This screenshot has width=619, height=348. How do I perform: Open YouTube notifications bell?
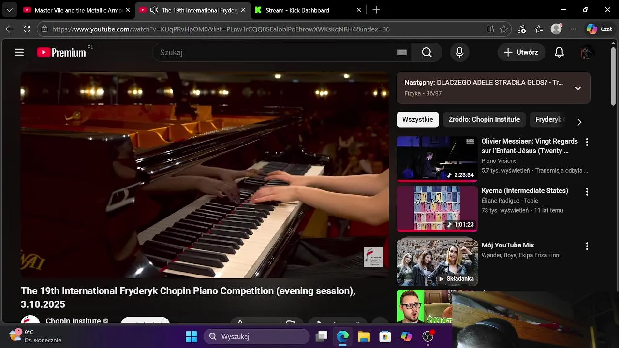coord(559,52)
